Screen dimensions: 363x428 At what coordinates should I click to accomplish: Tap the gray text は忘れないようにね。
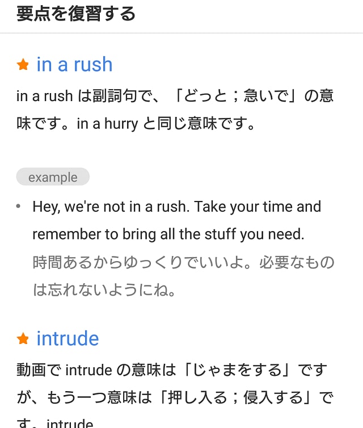pyautogui.click(x=104, y=290)
